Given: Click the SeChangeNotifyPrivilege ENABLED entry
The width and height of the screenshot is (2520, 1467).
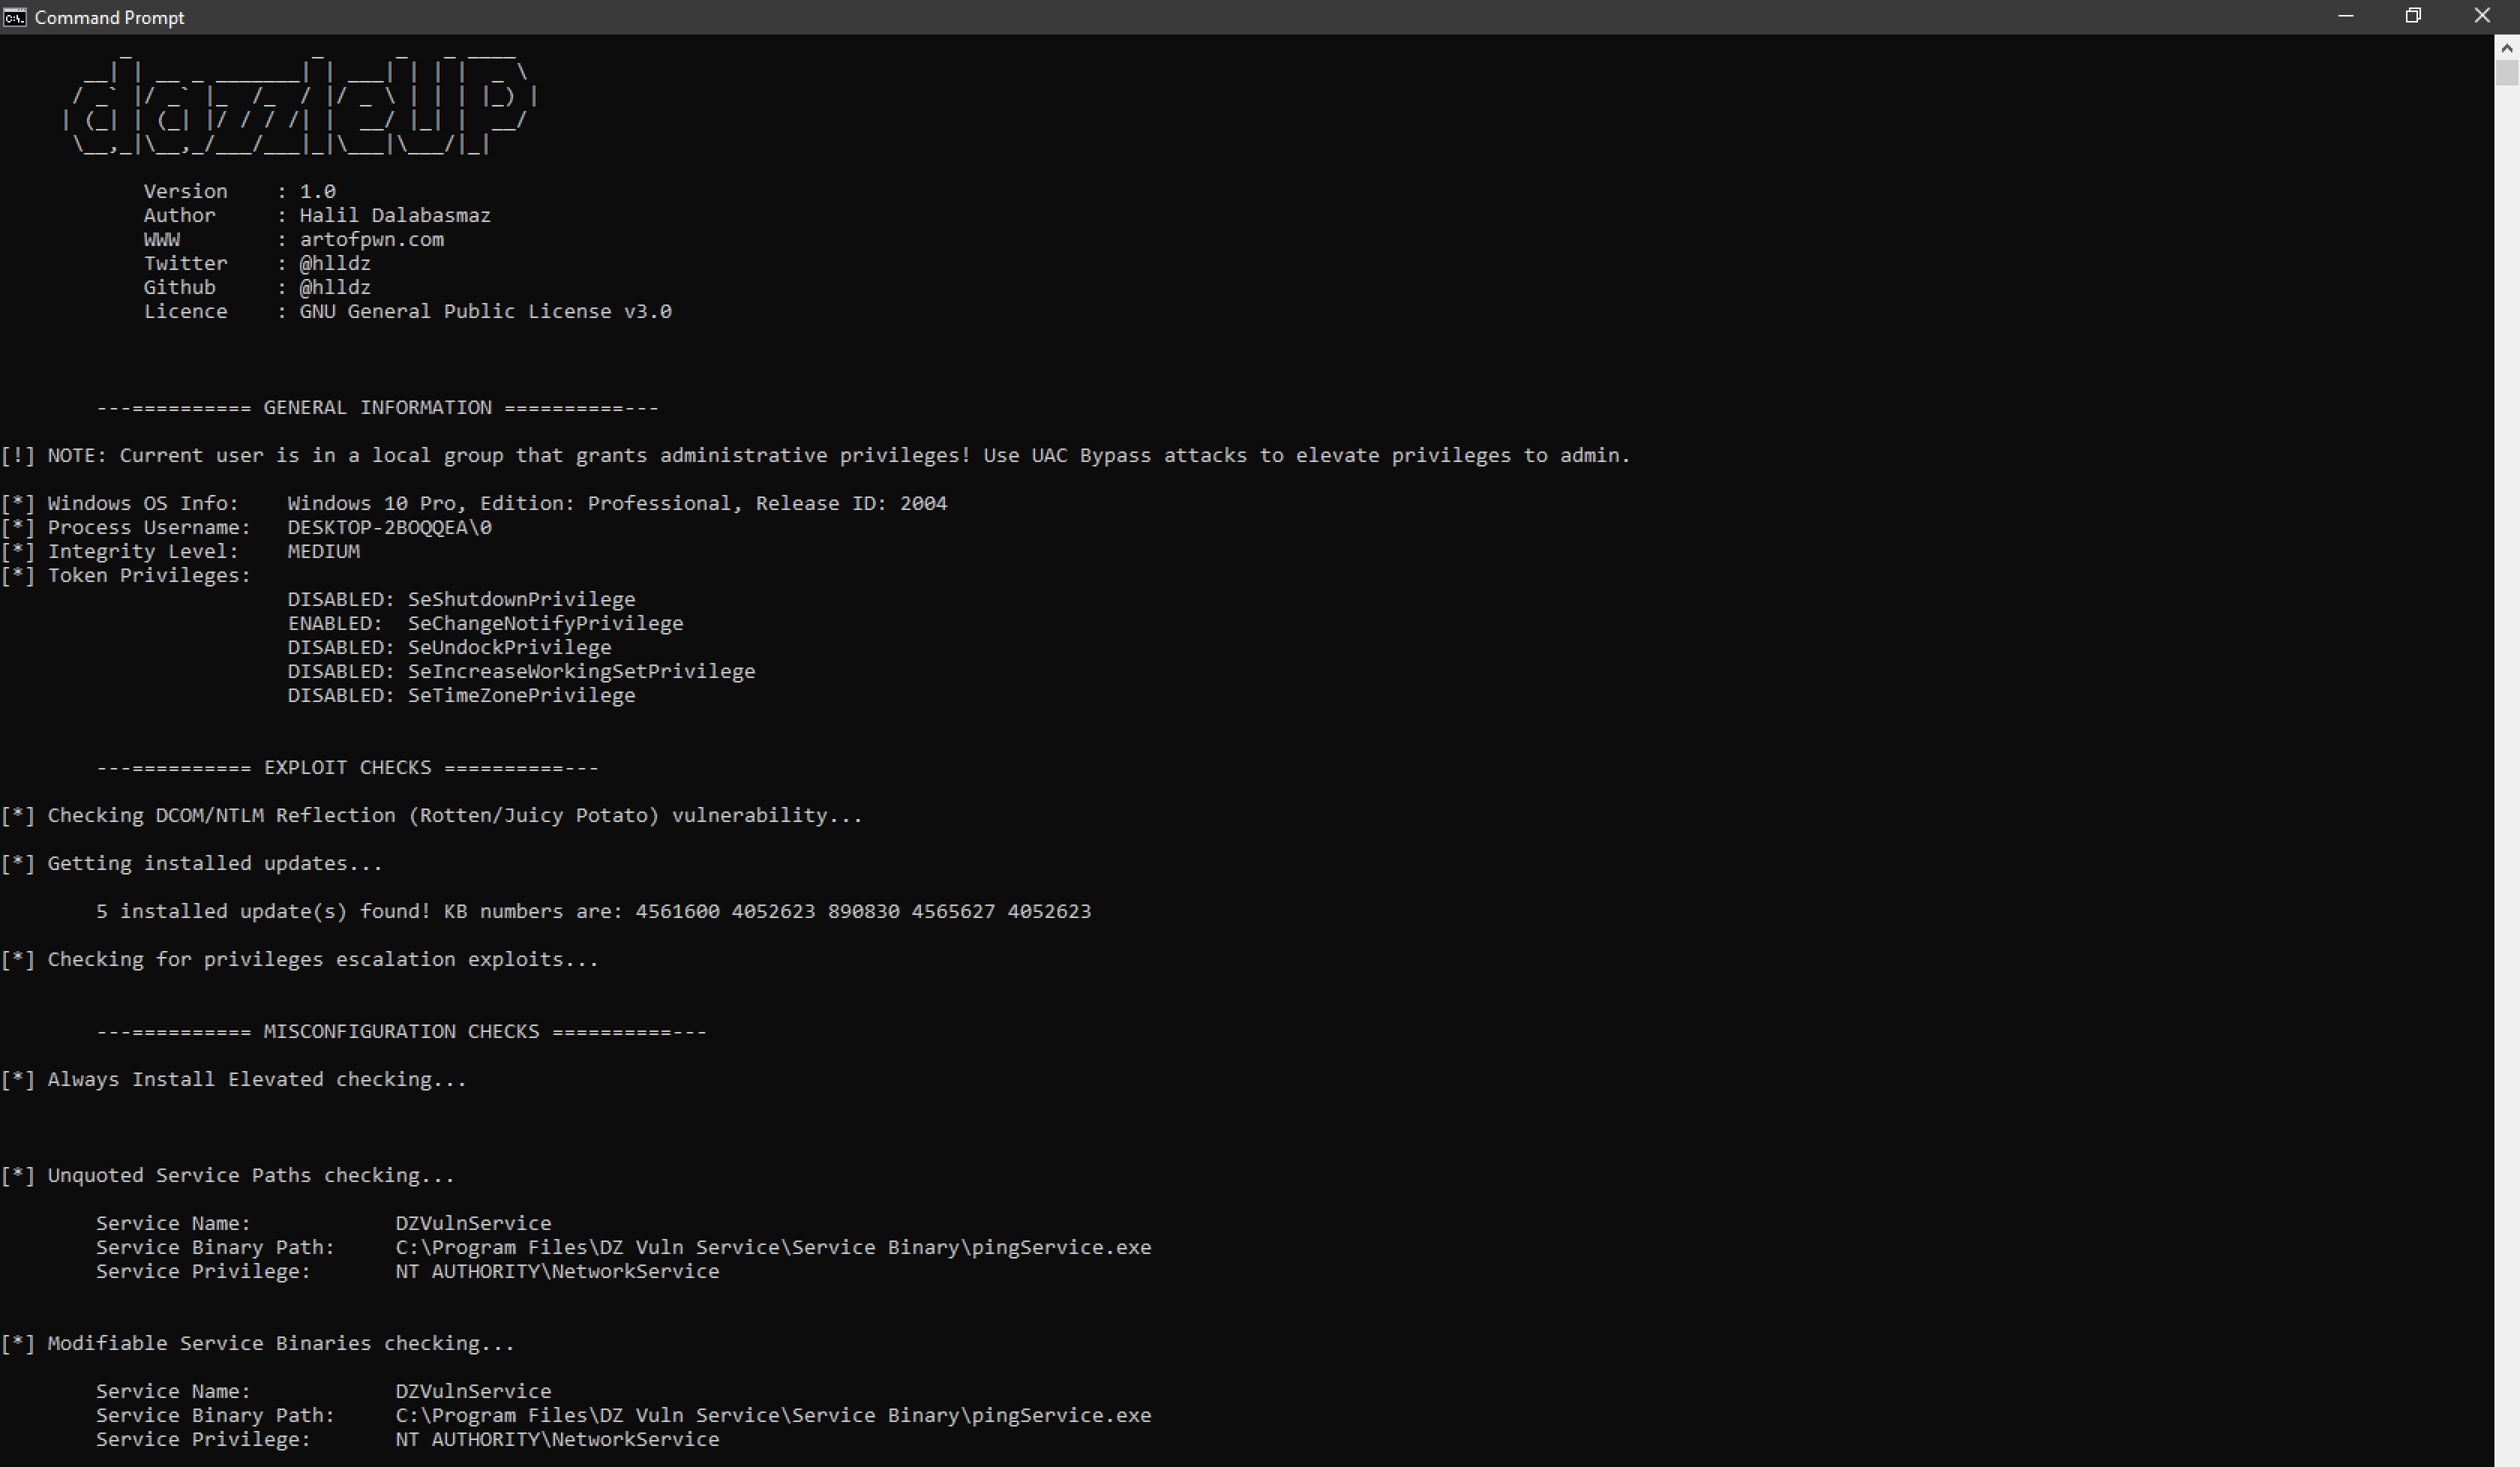Looking at the screenshot, I should tap(545, 623).
